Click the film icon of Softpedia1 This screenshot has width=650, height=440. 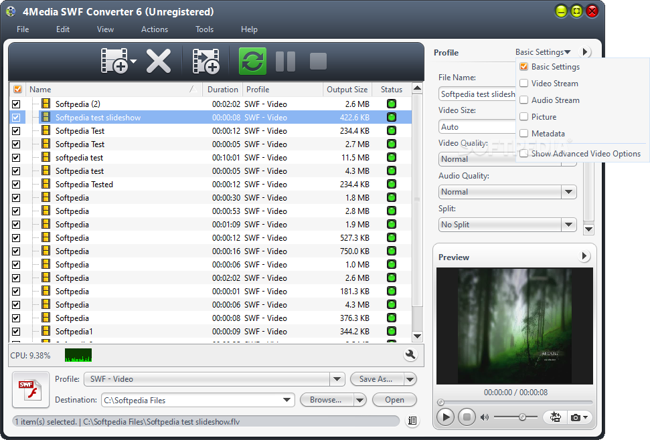[x=46, y=331]
